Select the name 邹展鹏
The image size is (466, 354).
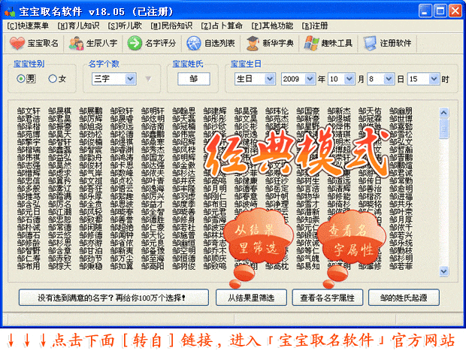click(x=91, y=111)
